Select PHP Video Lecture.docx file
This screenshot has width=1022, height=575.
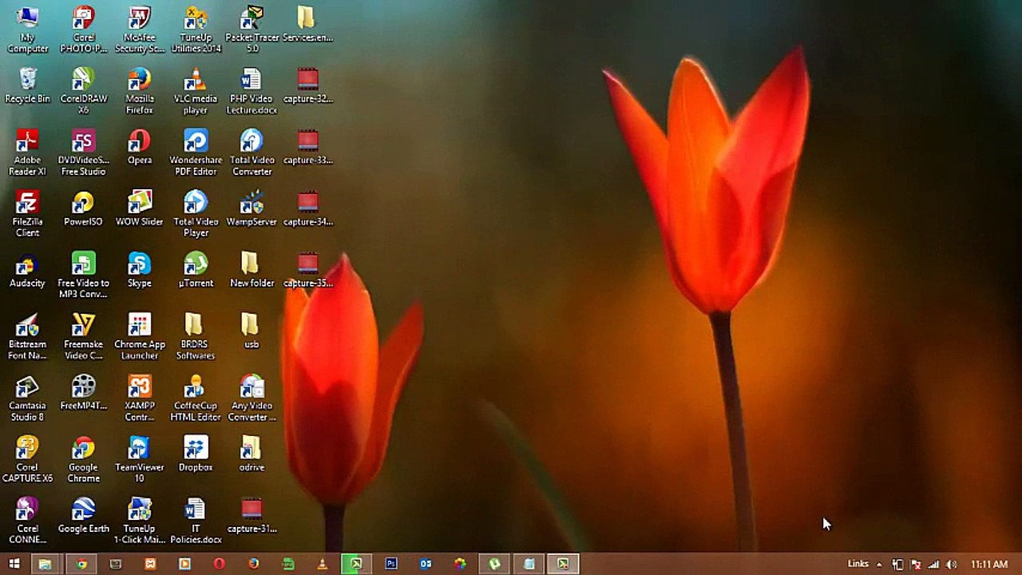click(252, 91)
